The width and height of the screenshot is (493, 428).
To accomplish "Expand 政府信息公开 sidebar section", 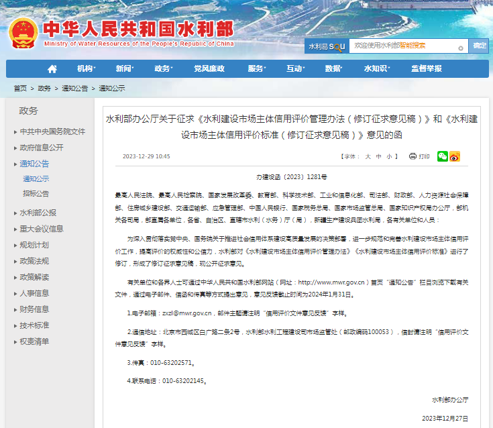I will [x=42, y=148].
